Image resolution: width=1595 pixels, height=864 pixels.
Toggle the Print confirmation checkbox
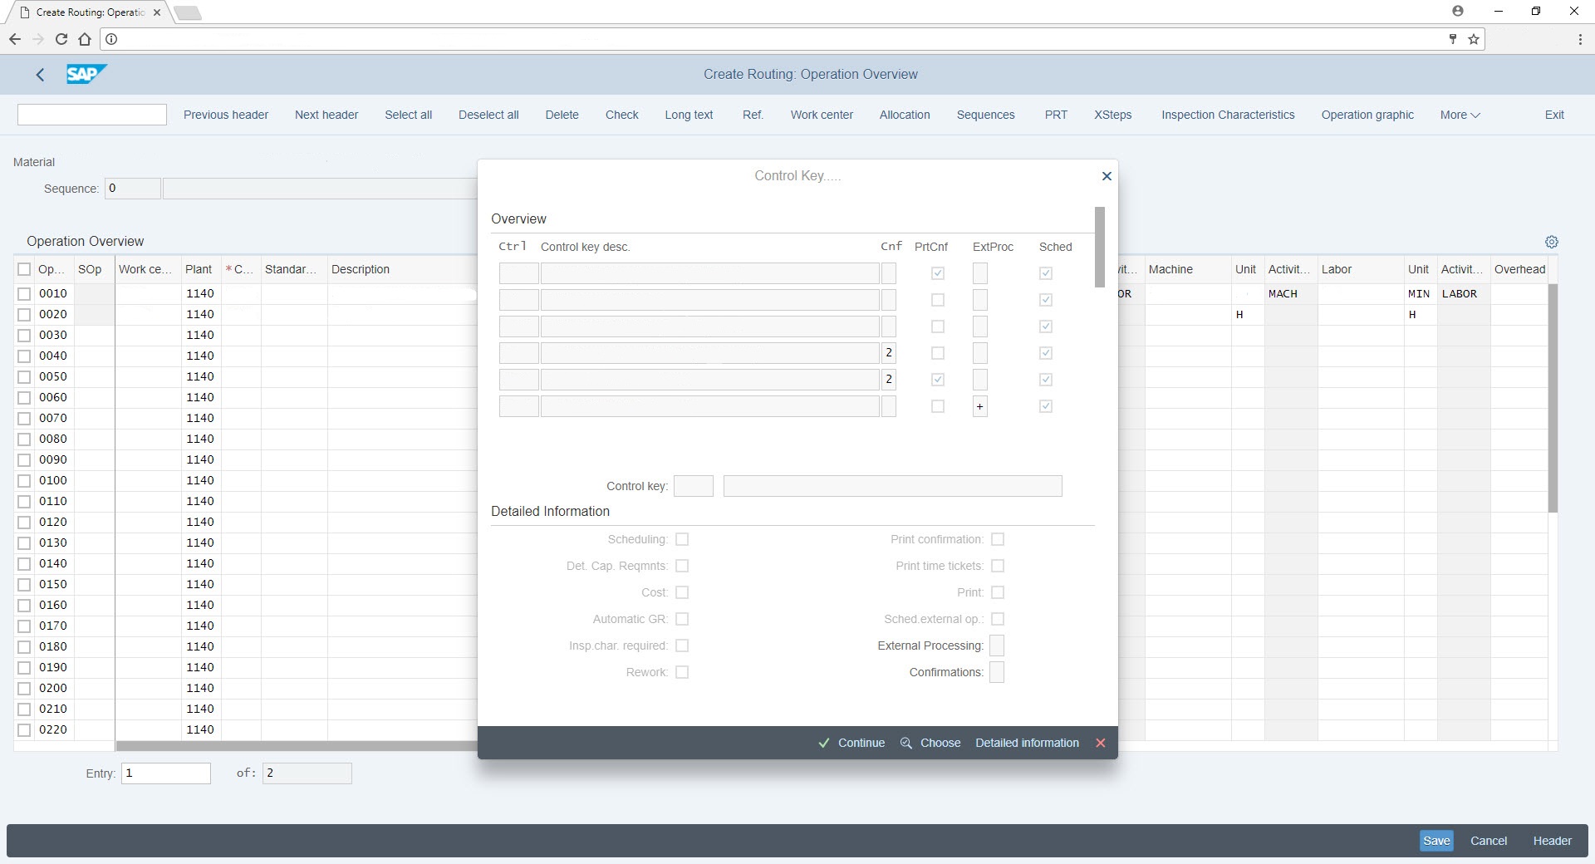pos(998,539)
